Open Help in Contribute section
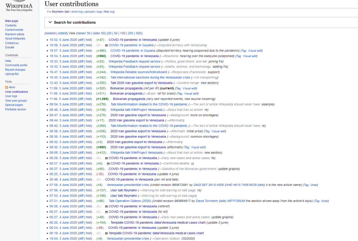Viewport: 358px width, 241px height. pyautogui.click(x=8, y=61)
